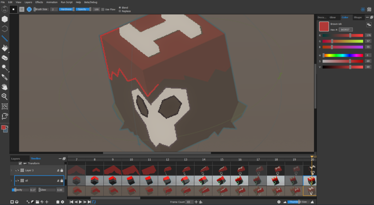Expand the Layer 3 row chevron
Viewport: 374px width, 205px height.
(x=11, y=170)
